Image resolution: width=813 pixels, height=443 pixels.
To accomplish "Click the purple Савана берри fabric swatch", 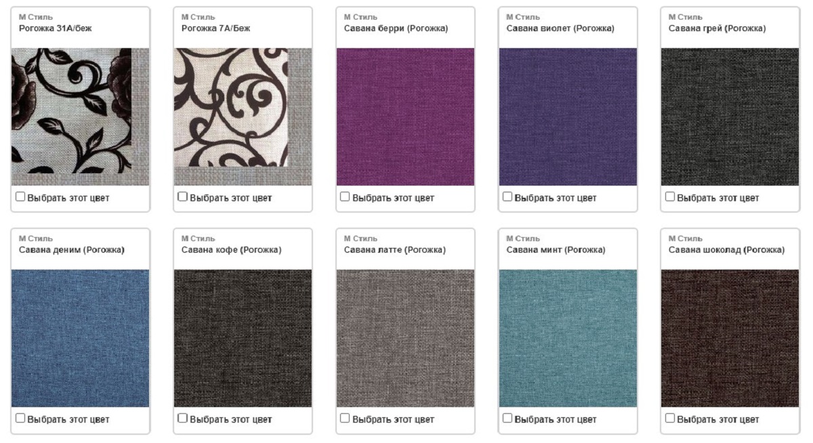I will pyautogui.click(x=405, y=117).
